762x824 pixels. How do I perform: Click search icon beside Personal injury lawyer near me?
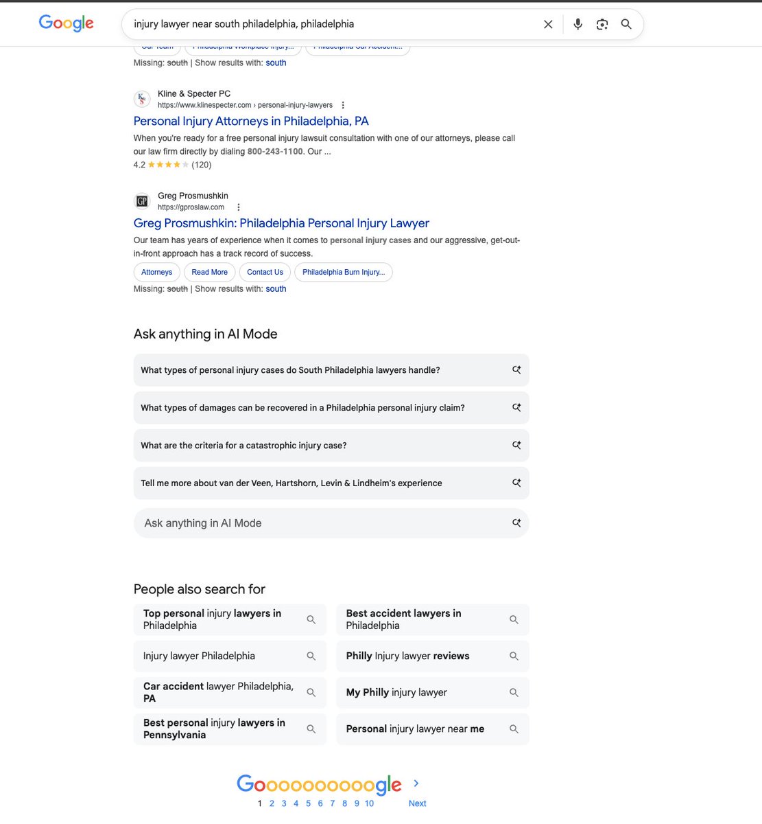[514, 729]
